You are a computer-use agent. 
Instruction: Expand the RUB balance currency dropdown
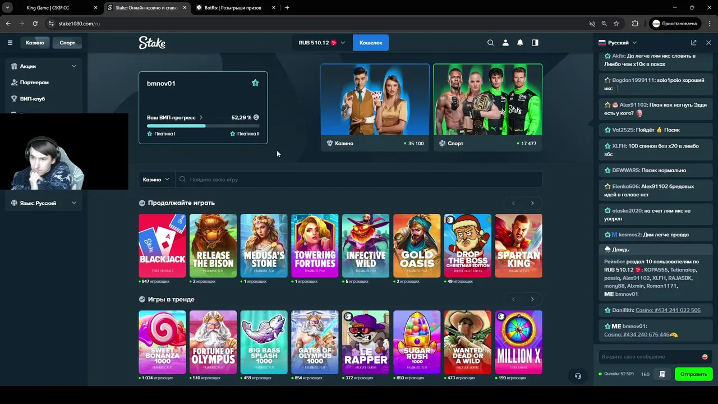322,43
